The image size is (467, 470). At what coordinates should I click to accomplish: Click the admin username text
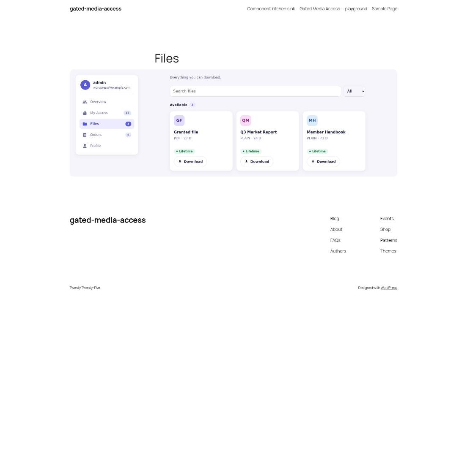pos(99,83)
